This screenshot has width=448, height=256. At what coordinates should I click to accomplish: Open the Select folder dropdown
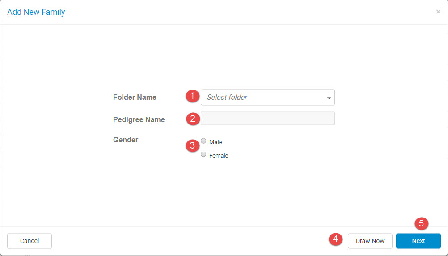click(268, 97)
